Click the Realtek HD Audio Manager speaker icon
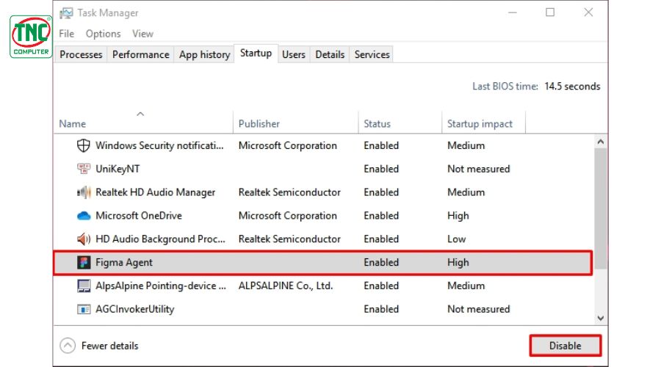 84,192
